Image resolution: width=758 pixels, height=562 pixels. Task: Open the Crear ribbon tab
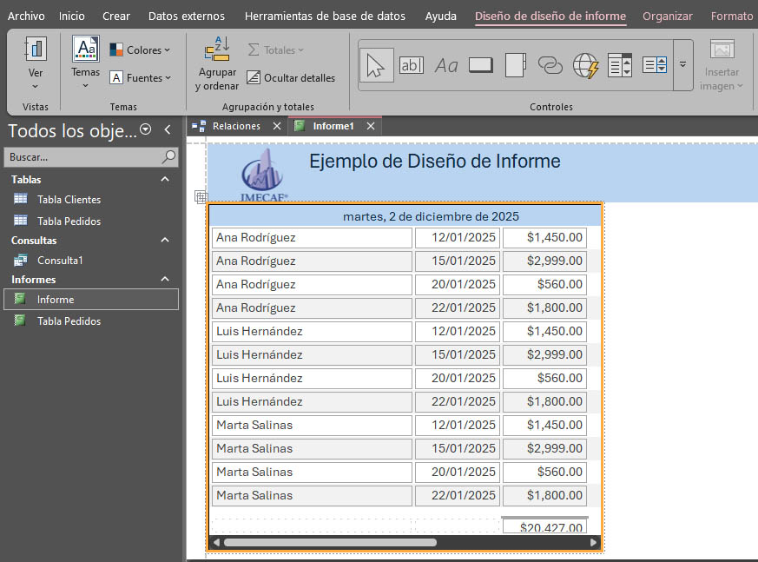tap(115, 15)
